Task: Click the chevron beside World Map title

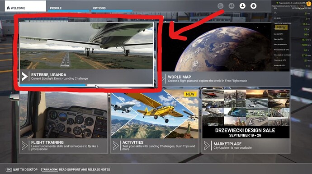Action: pos(163,79)
